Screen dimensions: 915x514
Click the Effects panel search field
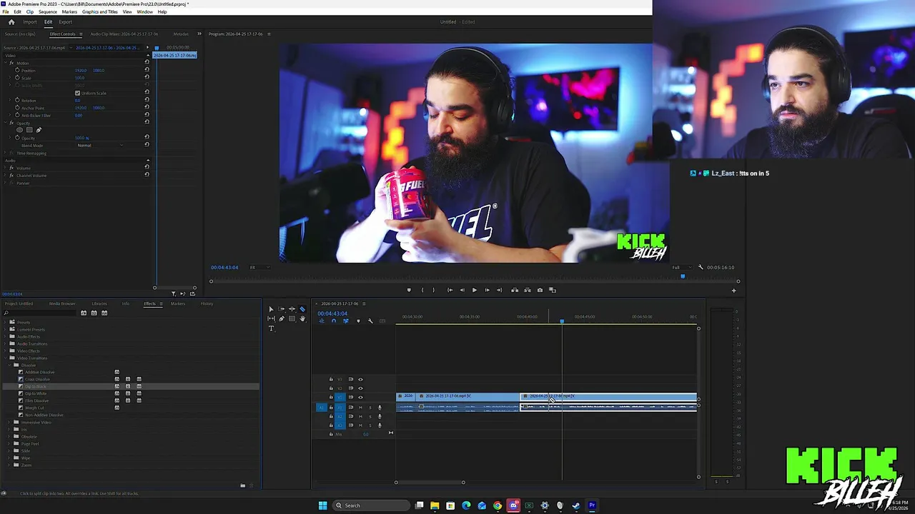point(39,313)
